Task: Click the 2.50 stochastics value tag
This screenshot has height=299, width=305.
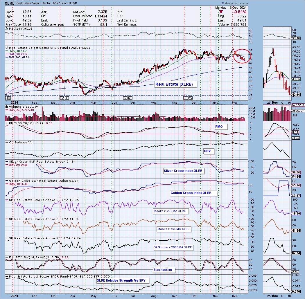Action: (x=295, y=272)
